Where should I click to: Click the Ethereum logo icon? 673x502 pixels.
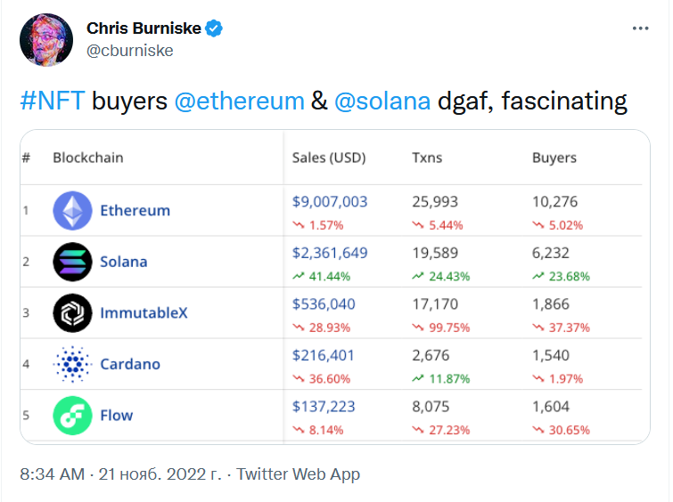click(x=72, y=211)
